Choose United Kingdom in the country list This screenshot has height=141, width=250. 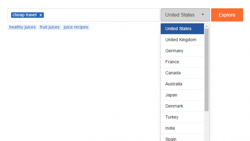point(182,40)
